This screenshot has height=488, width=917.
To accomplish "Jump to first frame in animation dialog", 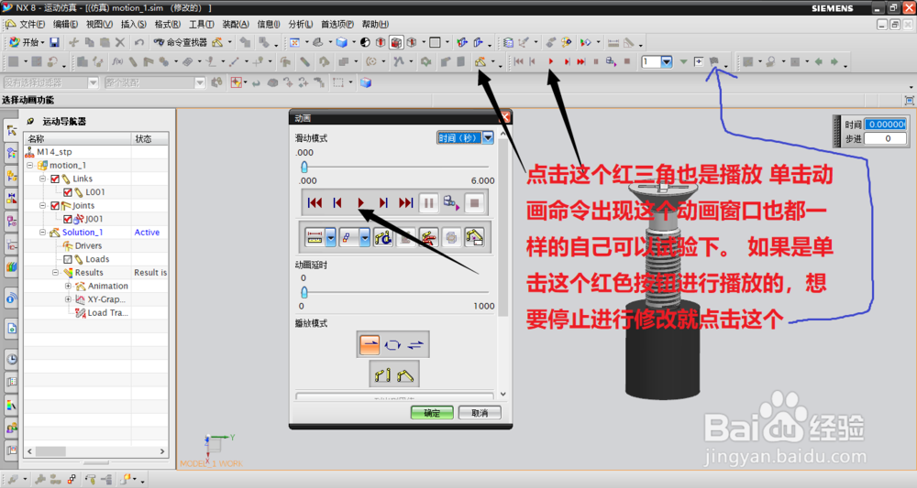I will tap(315, 203).
